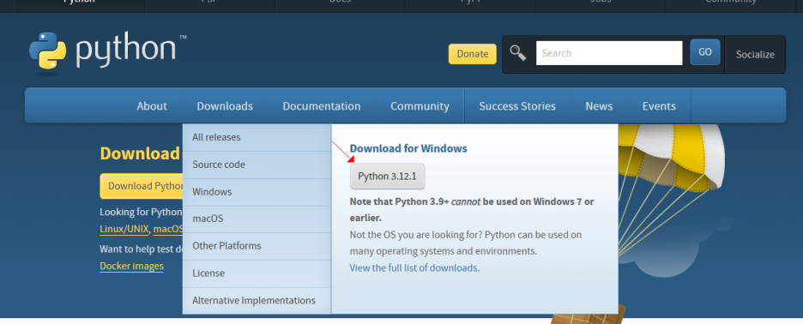Open the About navigation menu

point(152,106)
